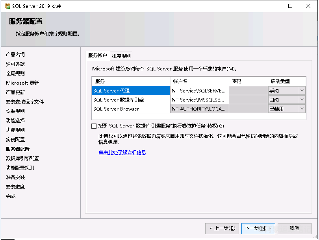Image resolution: width=319 pixels, height=240 pixels.
Task: Maximize the SQL Server 2019 安装 window
Action: pos(290,6)
